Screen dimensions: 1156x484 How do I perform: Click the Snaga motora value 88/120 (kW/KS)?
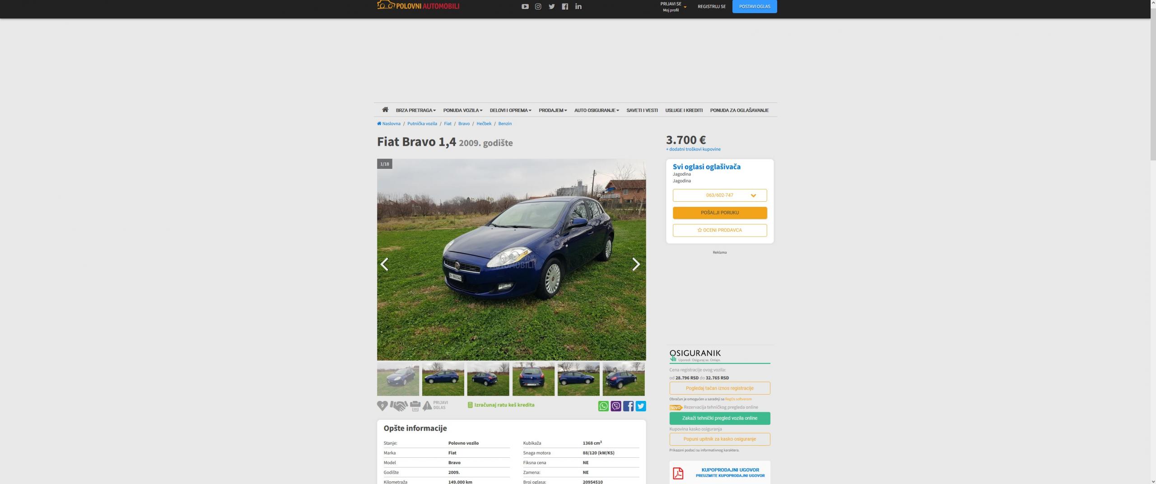598,453
